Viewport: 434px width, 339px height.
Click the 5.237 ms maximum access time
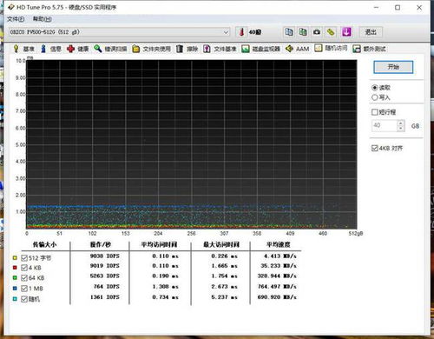[225, 297]
